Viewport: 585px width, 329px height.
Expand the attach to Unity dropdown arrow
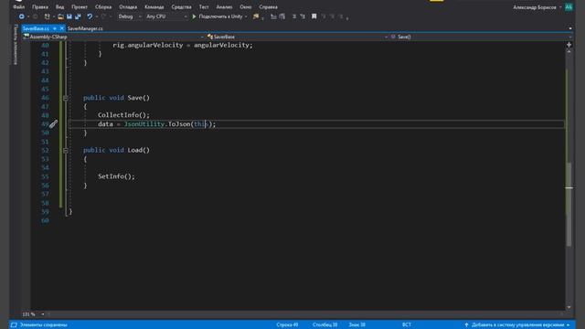click(x=246, y=16)
